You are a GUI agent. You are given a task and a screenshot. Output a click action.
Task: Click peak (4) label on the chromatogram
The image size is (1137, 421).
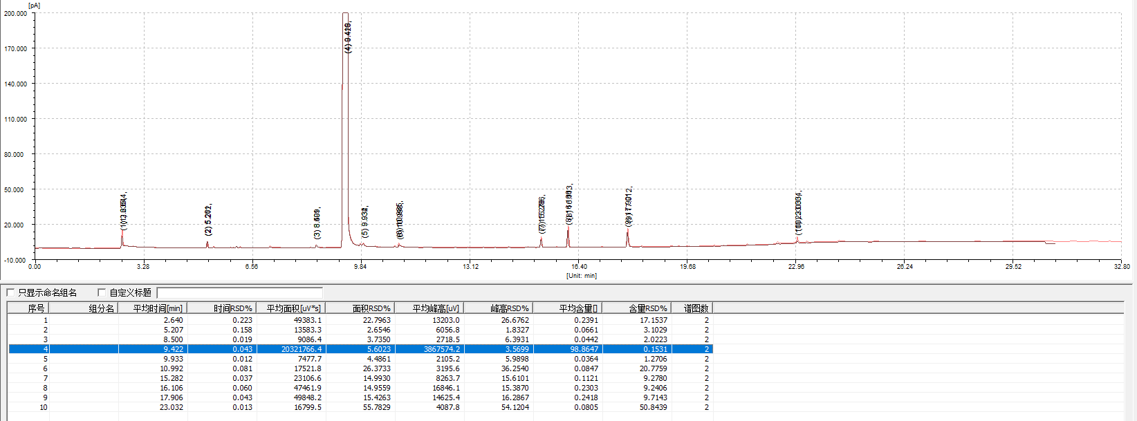click(348, 38)
